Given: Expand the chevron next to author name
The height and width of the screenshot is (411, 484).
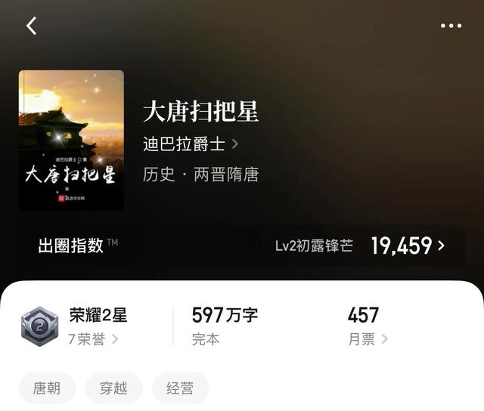Looking at the screenshot, I should click(235, 144).
